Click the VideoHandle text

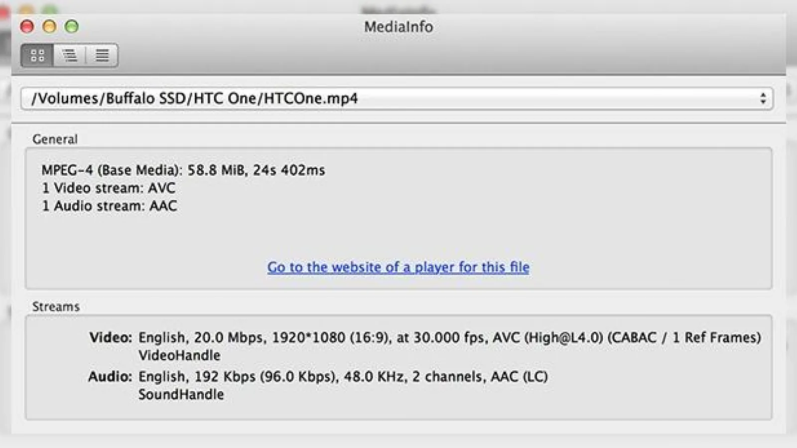(x=179, y=355)
